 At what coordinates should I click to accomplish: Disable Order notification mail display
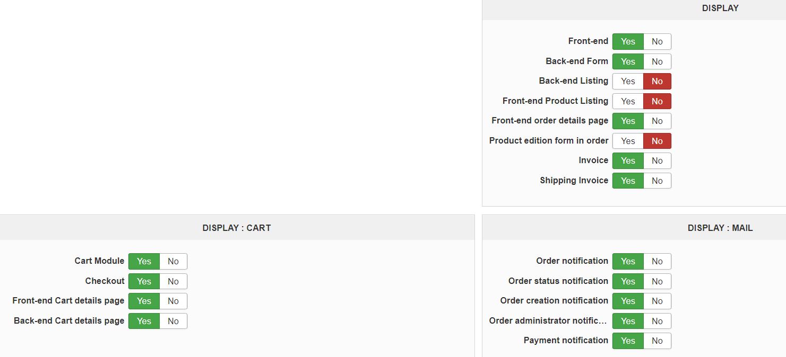click(657, 261)
